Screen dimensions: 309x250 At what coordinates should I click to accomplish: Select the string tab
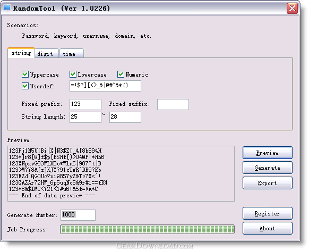(x=21, y=53)
